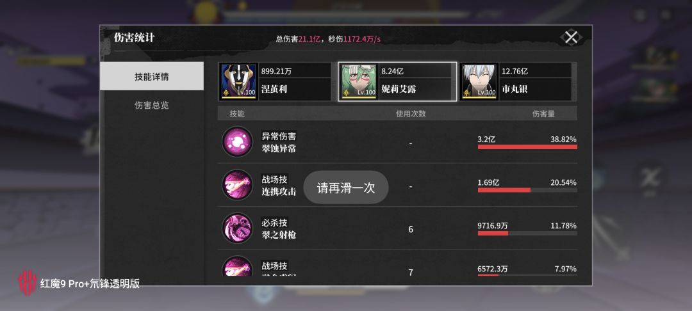Click the 20.54% damage bar
Image resolution: width=692 pixels, height=311 pixels.
coord(527,190)
